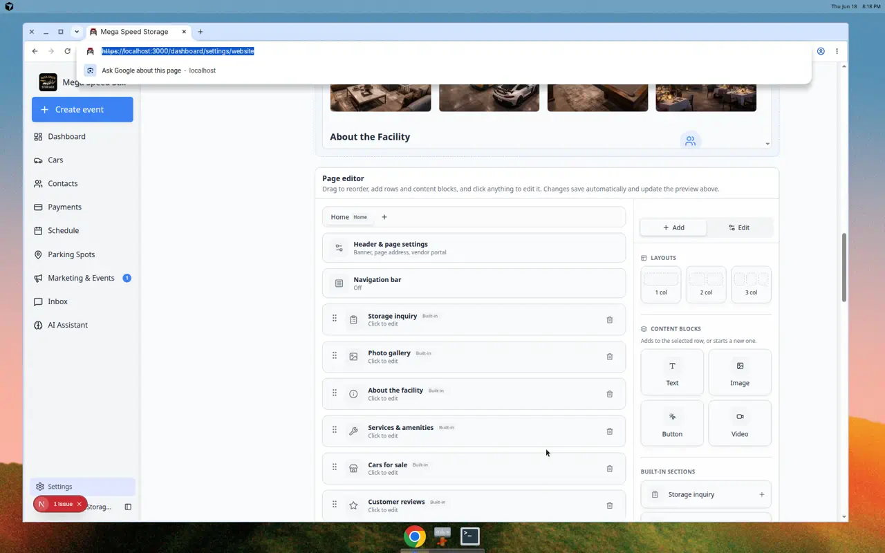Choose the 1 col layout

pyautogui.click(x=661, y=284)
